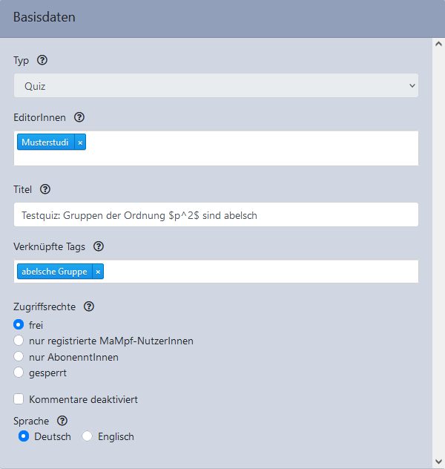Viewport: 445px width, 469px height.
Task: Remove the abelsche Gruppe tag
Action: [98, 272]
